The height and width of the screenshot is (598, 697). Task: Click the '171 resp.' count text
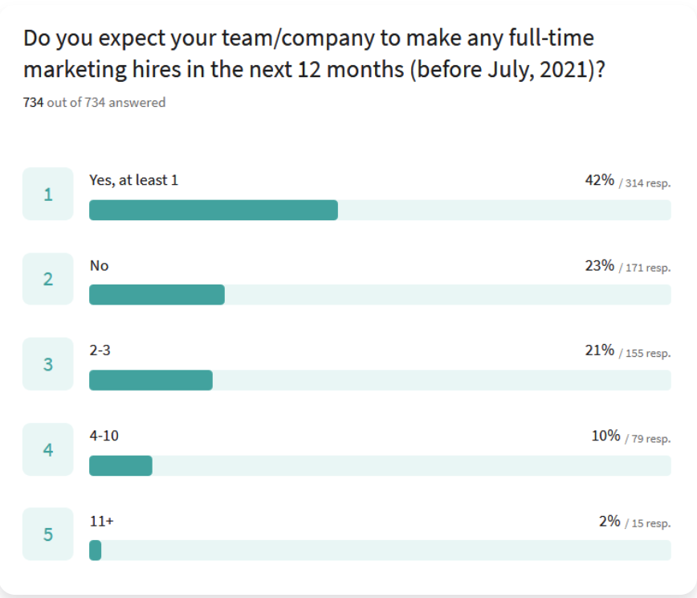648,268
